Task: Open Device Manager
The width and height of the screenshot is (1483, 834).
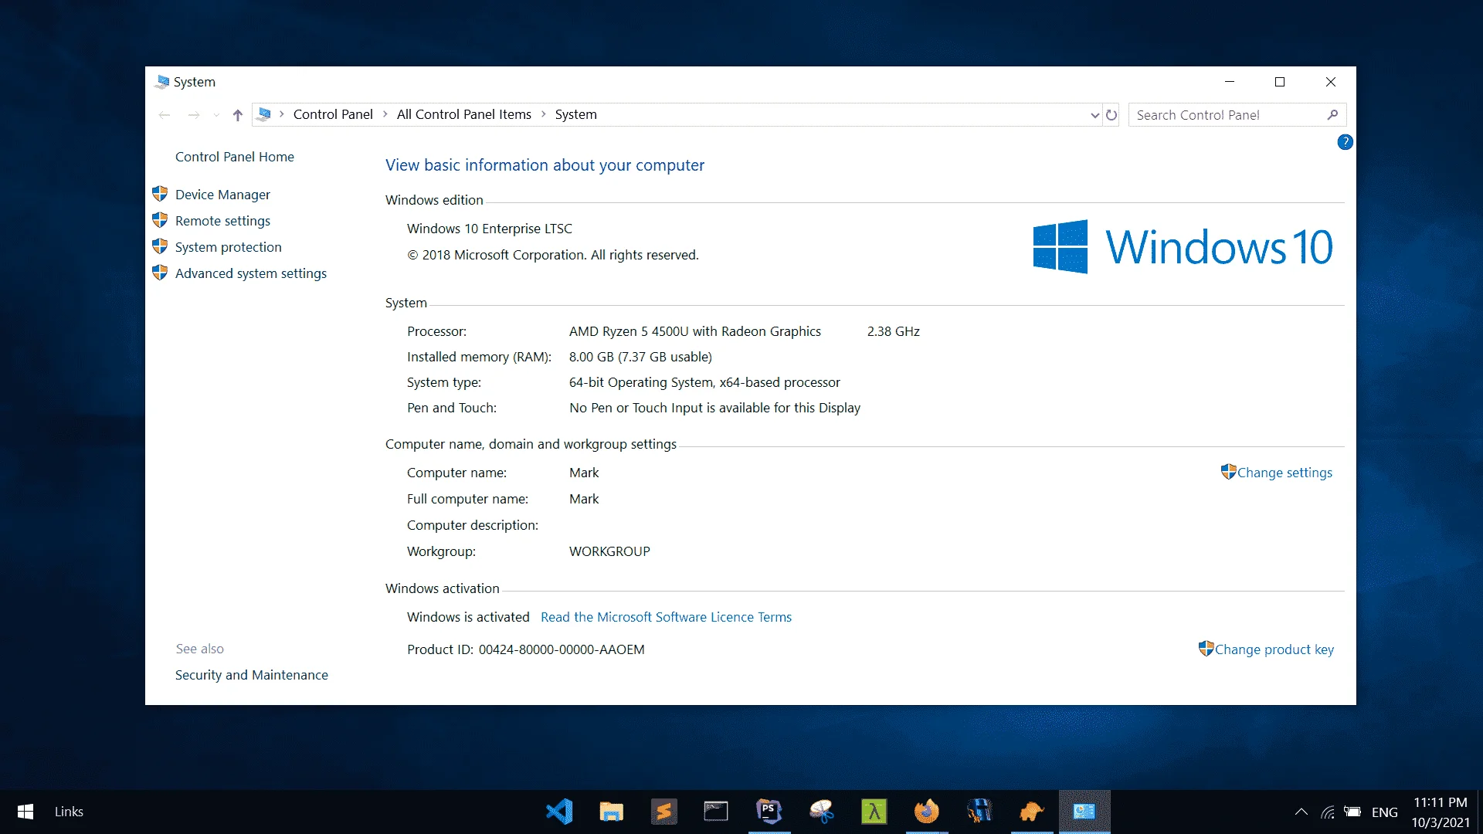Action: 222,195
